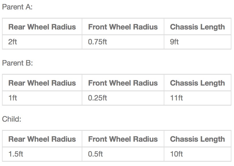Click the 0.5ft cell in Child table
Screen dimensions: 234x166
95,154
